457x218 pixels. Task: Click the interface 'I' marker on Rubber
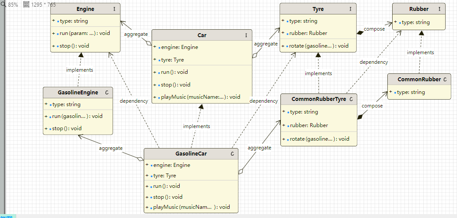pyautogui.click(x=439, y=9)
